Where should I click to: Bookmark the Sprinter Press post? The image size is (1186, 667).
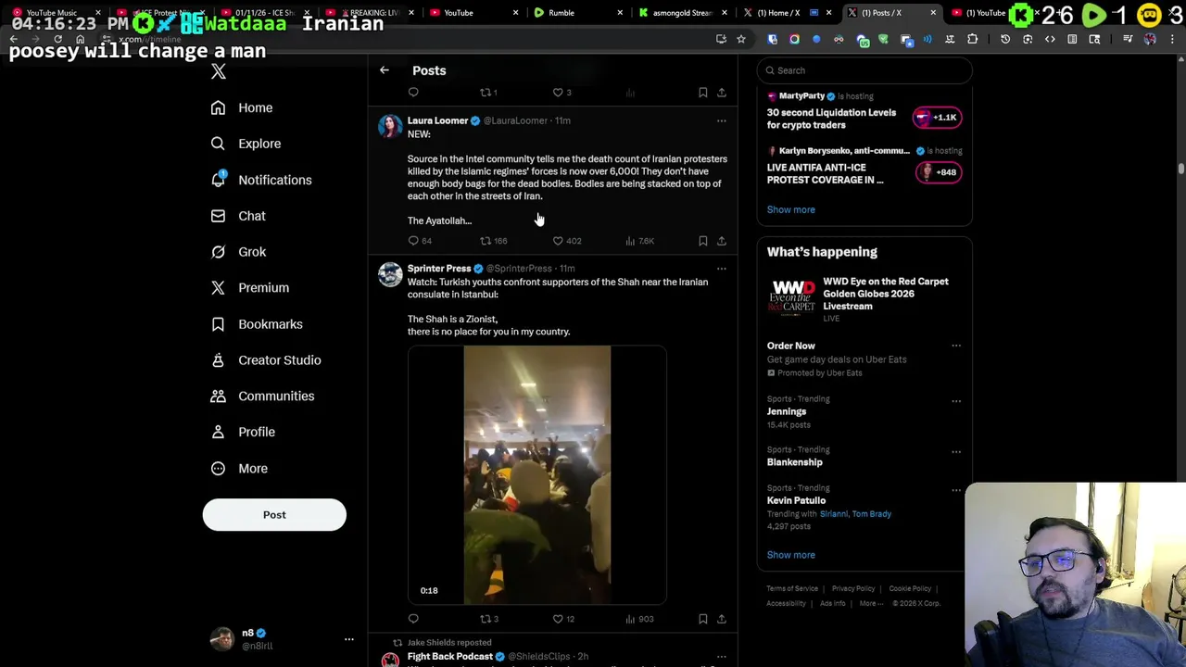[x=702, y=619]
